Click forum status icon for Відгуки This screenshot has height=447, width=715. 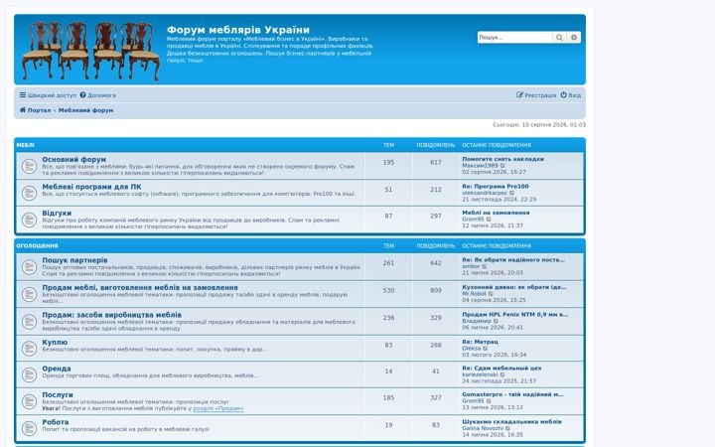[29, 220]
